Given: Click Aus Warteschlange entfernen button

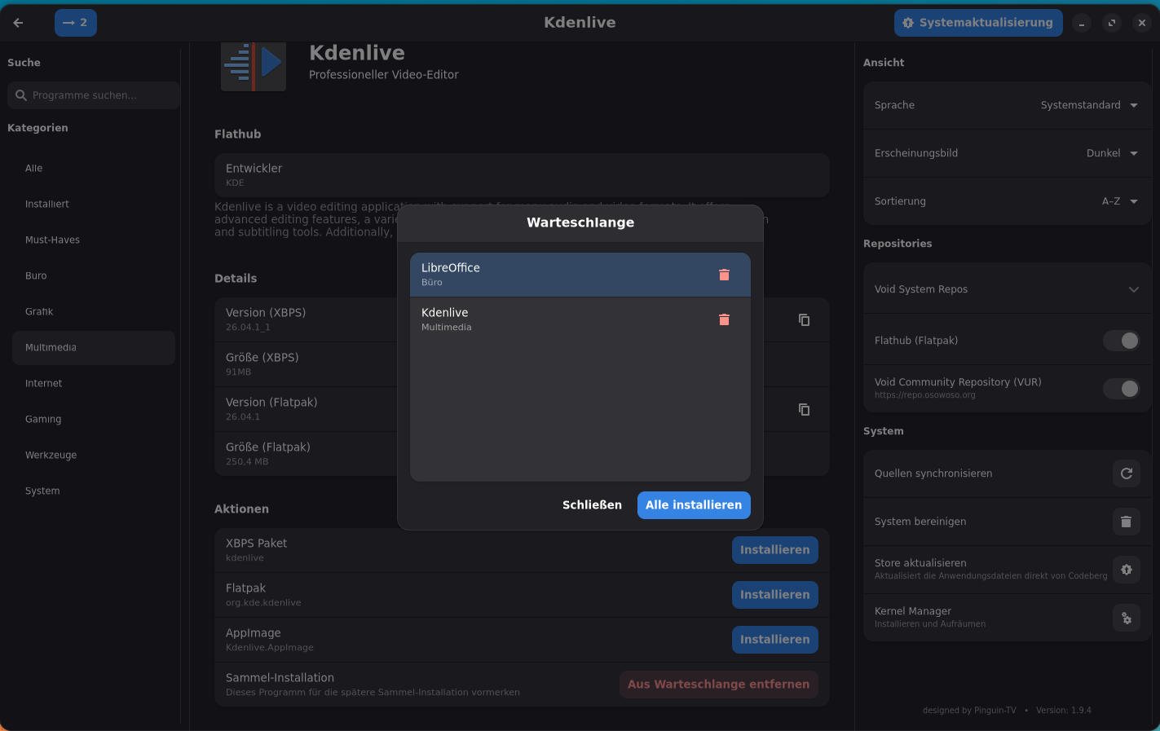Looking at the screenshot, I should pos(718,685).
